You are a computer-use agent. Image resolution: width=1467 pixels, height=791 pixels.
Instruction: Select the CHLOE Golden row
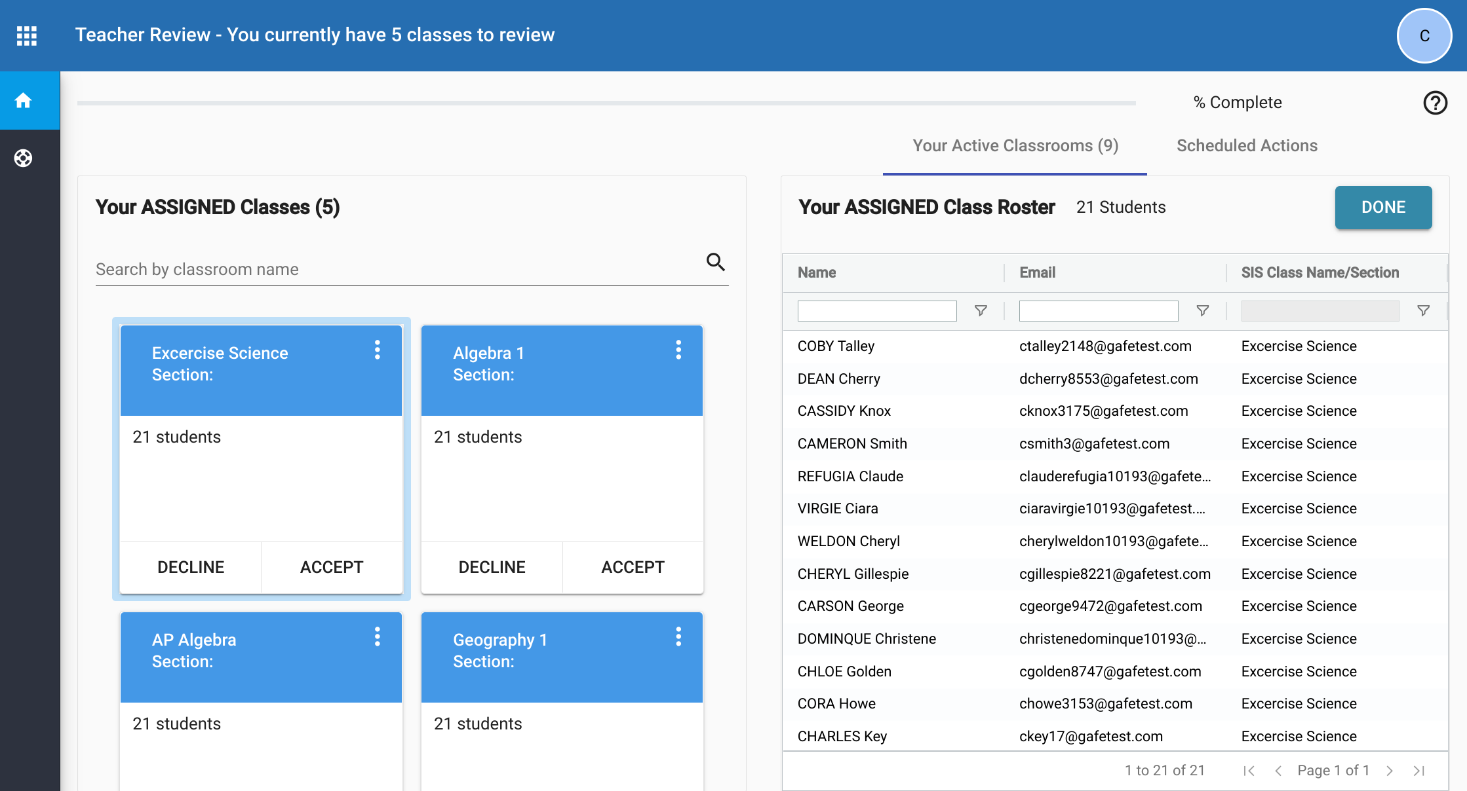pyautogui.click(x=1114, y=672)
